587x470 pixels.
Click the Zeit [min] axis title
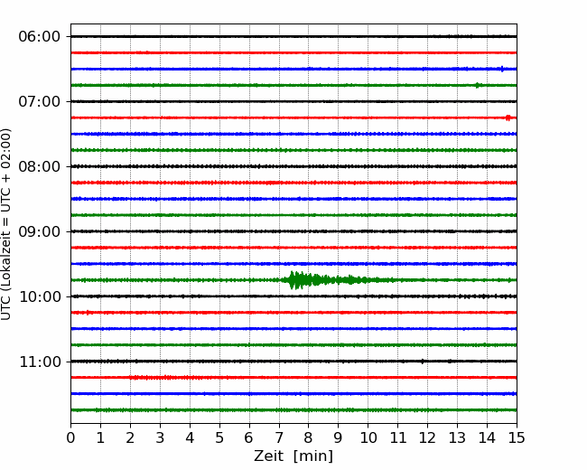pos(293,456)
